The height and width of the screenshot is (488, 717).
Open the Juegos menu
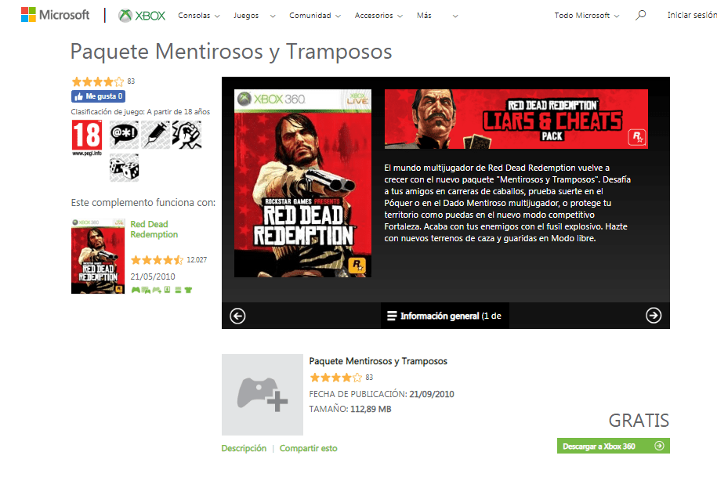coord(254,16)
